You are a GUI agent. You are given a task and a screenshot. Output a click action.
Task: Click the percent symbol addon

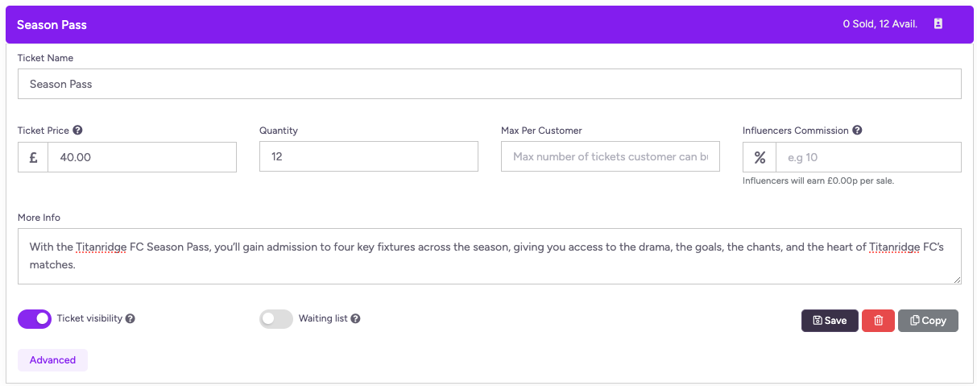pyautogui.click(x=759, y=157)
